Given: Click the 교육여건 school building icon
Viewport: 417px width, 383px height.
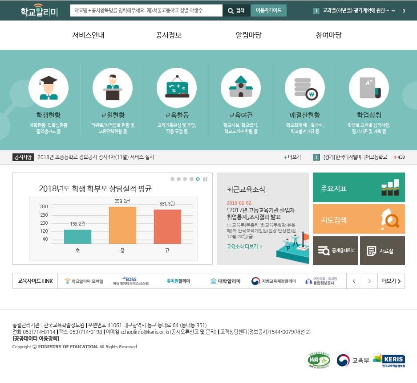Looking at the screenshot, I should 240,88.
